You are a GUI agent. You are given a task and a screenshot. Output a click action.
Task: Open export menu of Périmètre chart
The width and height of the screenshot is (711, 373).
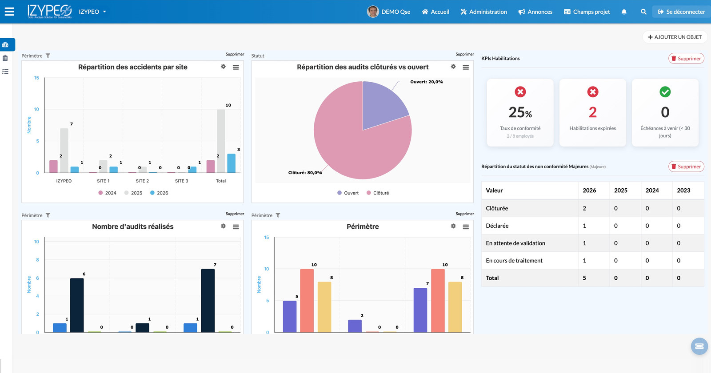coord(466,226)
